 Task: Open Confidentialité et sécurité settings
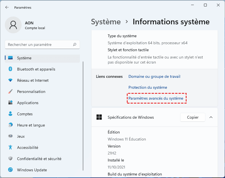coord(39,159)
